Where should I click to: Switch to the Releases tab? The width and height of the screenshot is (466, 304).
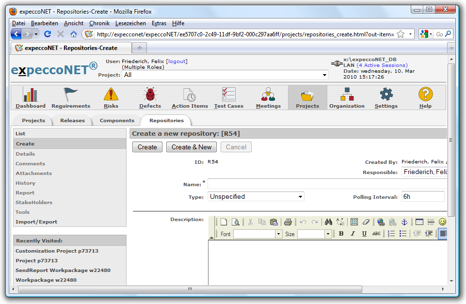coord(72,120)
